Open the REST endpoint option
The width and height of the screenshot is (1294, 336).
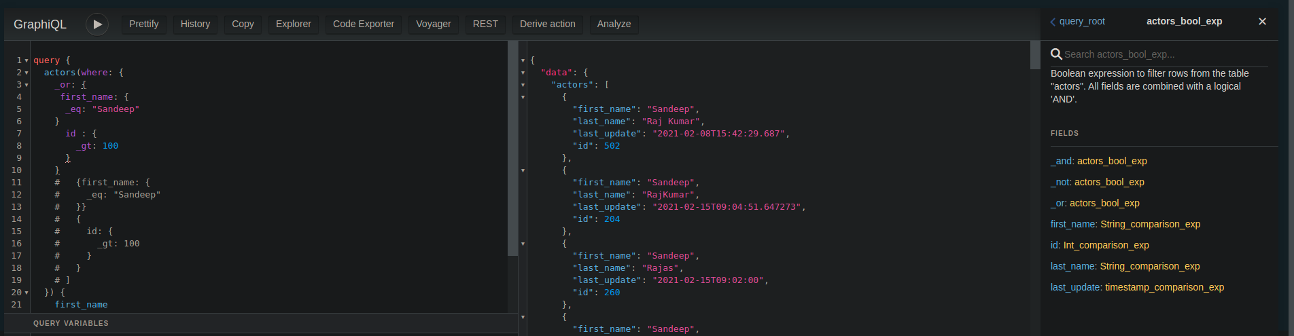click(485, 24)
